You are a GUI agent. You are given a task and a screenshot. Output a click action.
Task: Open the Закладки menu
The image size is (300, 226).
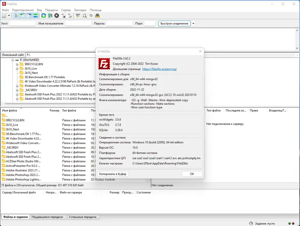point(80,10)
